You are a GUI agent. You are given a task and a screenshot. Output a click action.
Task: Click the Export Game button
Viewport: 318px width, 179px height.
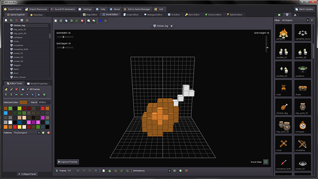(13, 9)
